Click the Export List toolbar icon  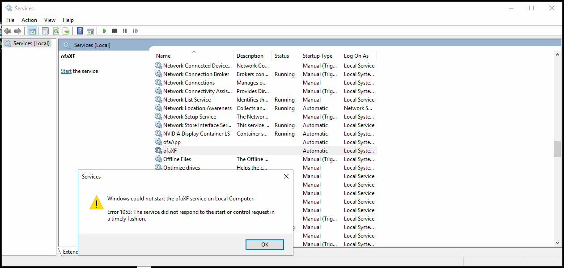tap(66, 31)
